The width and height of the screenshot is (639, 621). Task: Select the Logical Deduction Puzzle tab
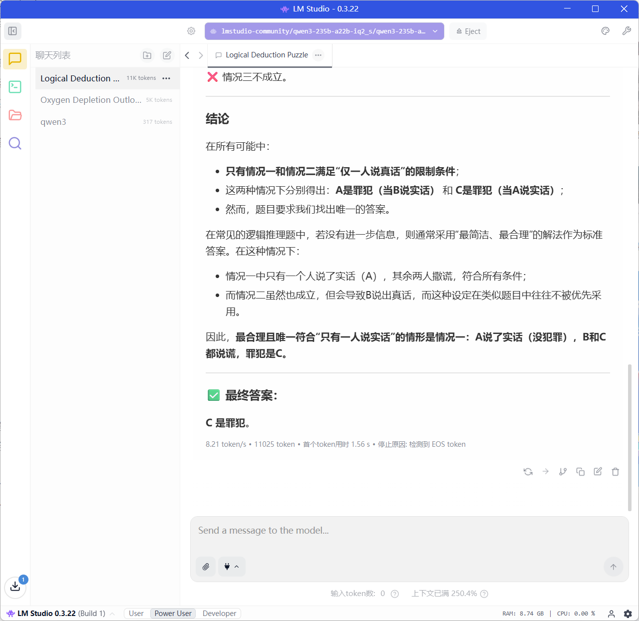267,55
